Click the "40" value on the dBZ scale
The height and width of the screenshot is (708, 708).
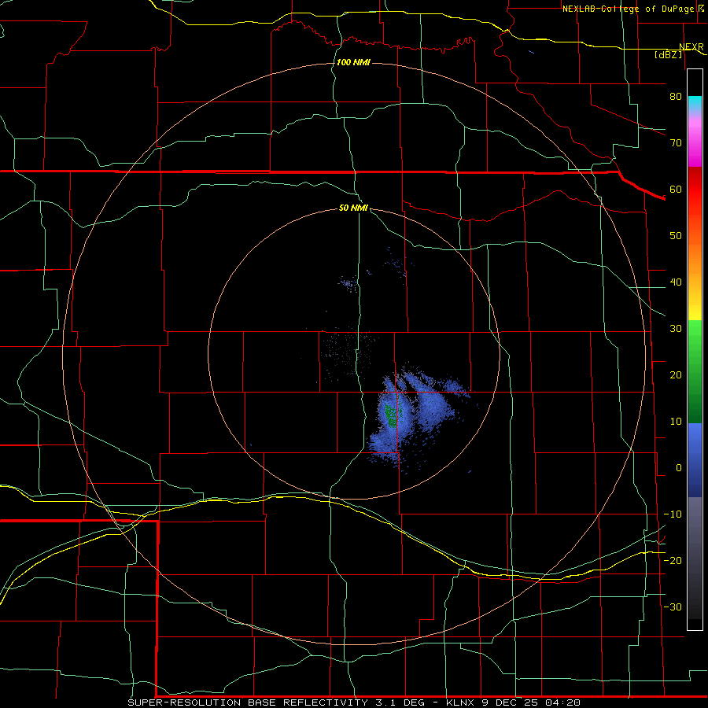pos(676,282)
